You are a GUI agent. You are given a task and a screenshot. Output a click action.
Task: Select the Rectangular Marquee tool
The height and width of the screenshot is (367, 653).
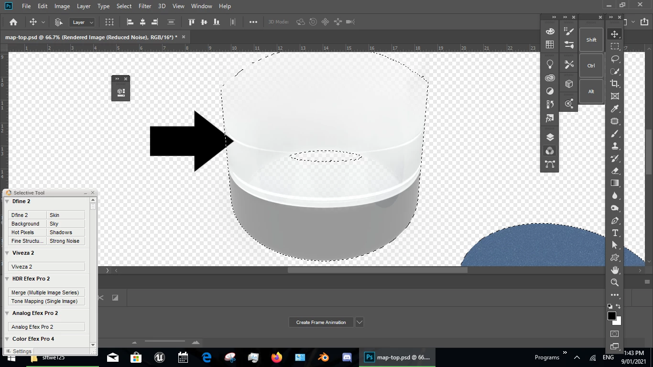point(615,46)
